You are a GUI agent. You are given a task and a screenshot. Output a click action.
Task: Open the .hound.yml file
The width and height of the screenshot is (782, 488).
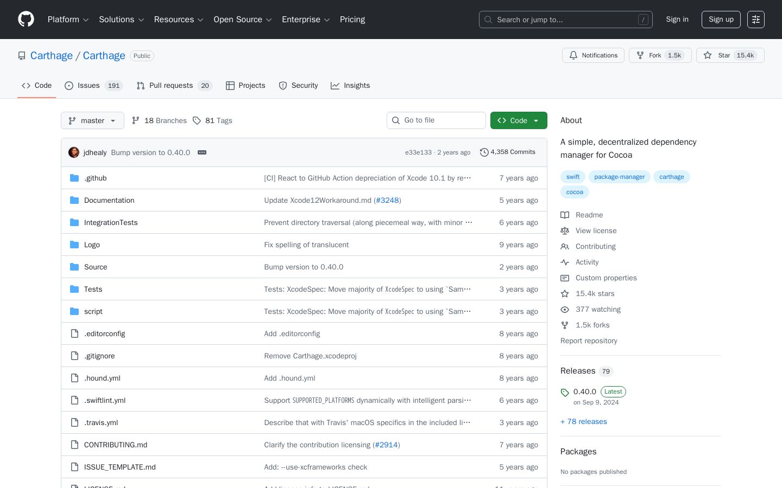point(102,378)
